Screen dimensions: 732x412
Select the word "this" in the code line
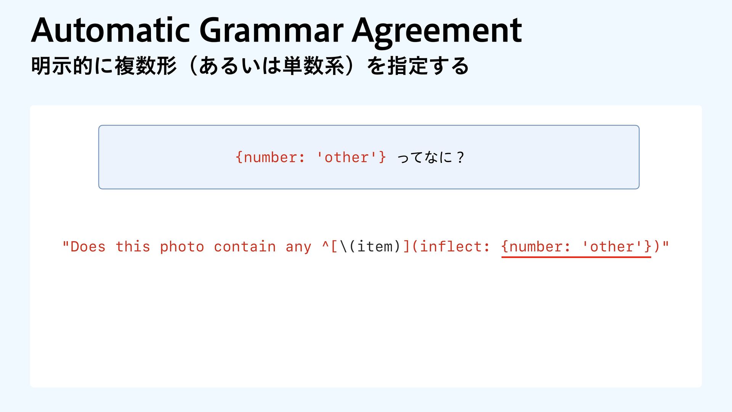click(x=133, y=247)
